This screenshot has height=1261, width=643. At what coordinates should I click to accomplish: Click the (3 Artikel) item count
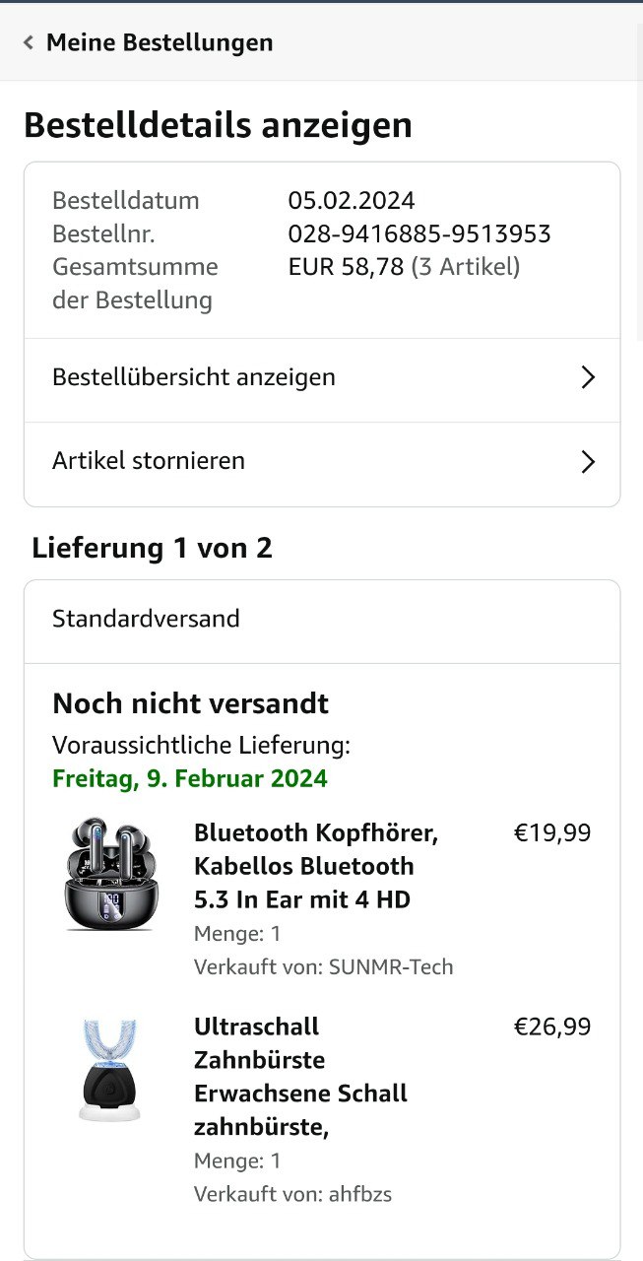[466, 267]
